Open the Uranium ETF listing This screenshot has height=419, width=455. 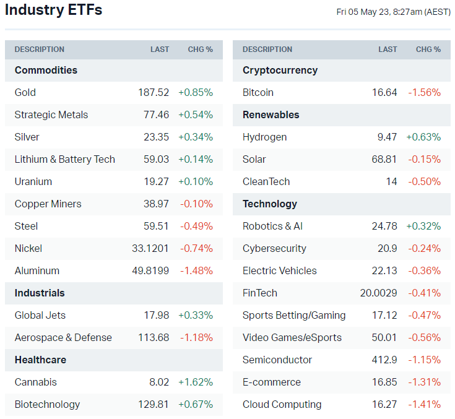point(33,181)
